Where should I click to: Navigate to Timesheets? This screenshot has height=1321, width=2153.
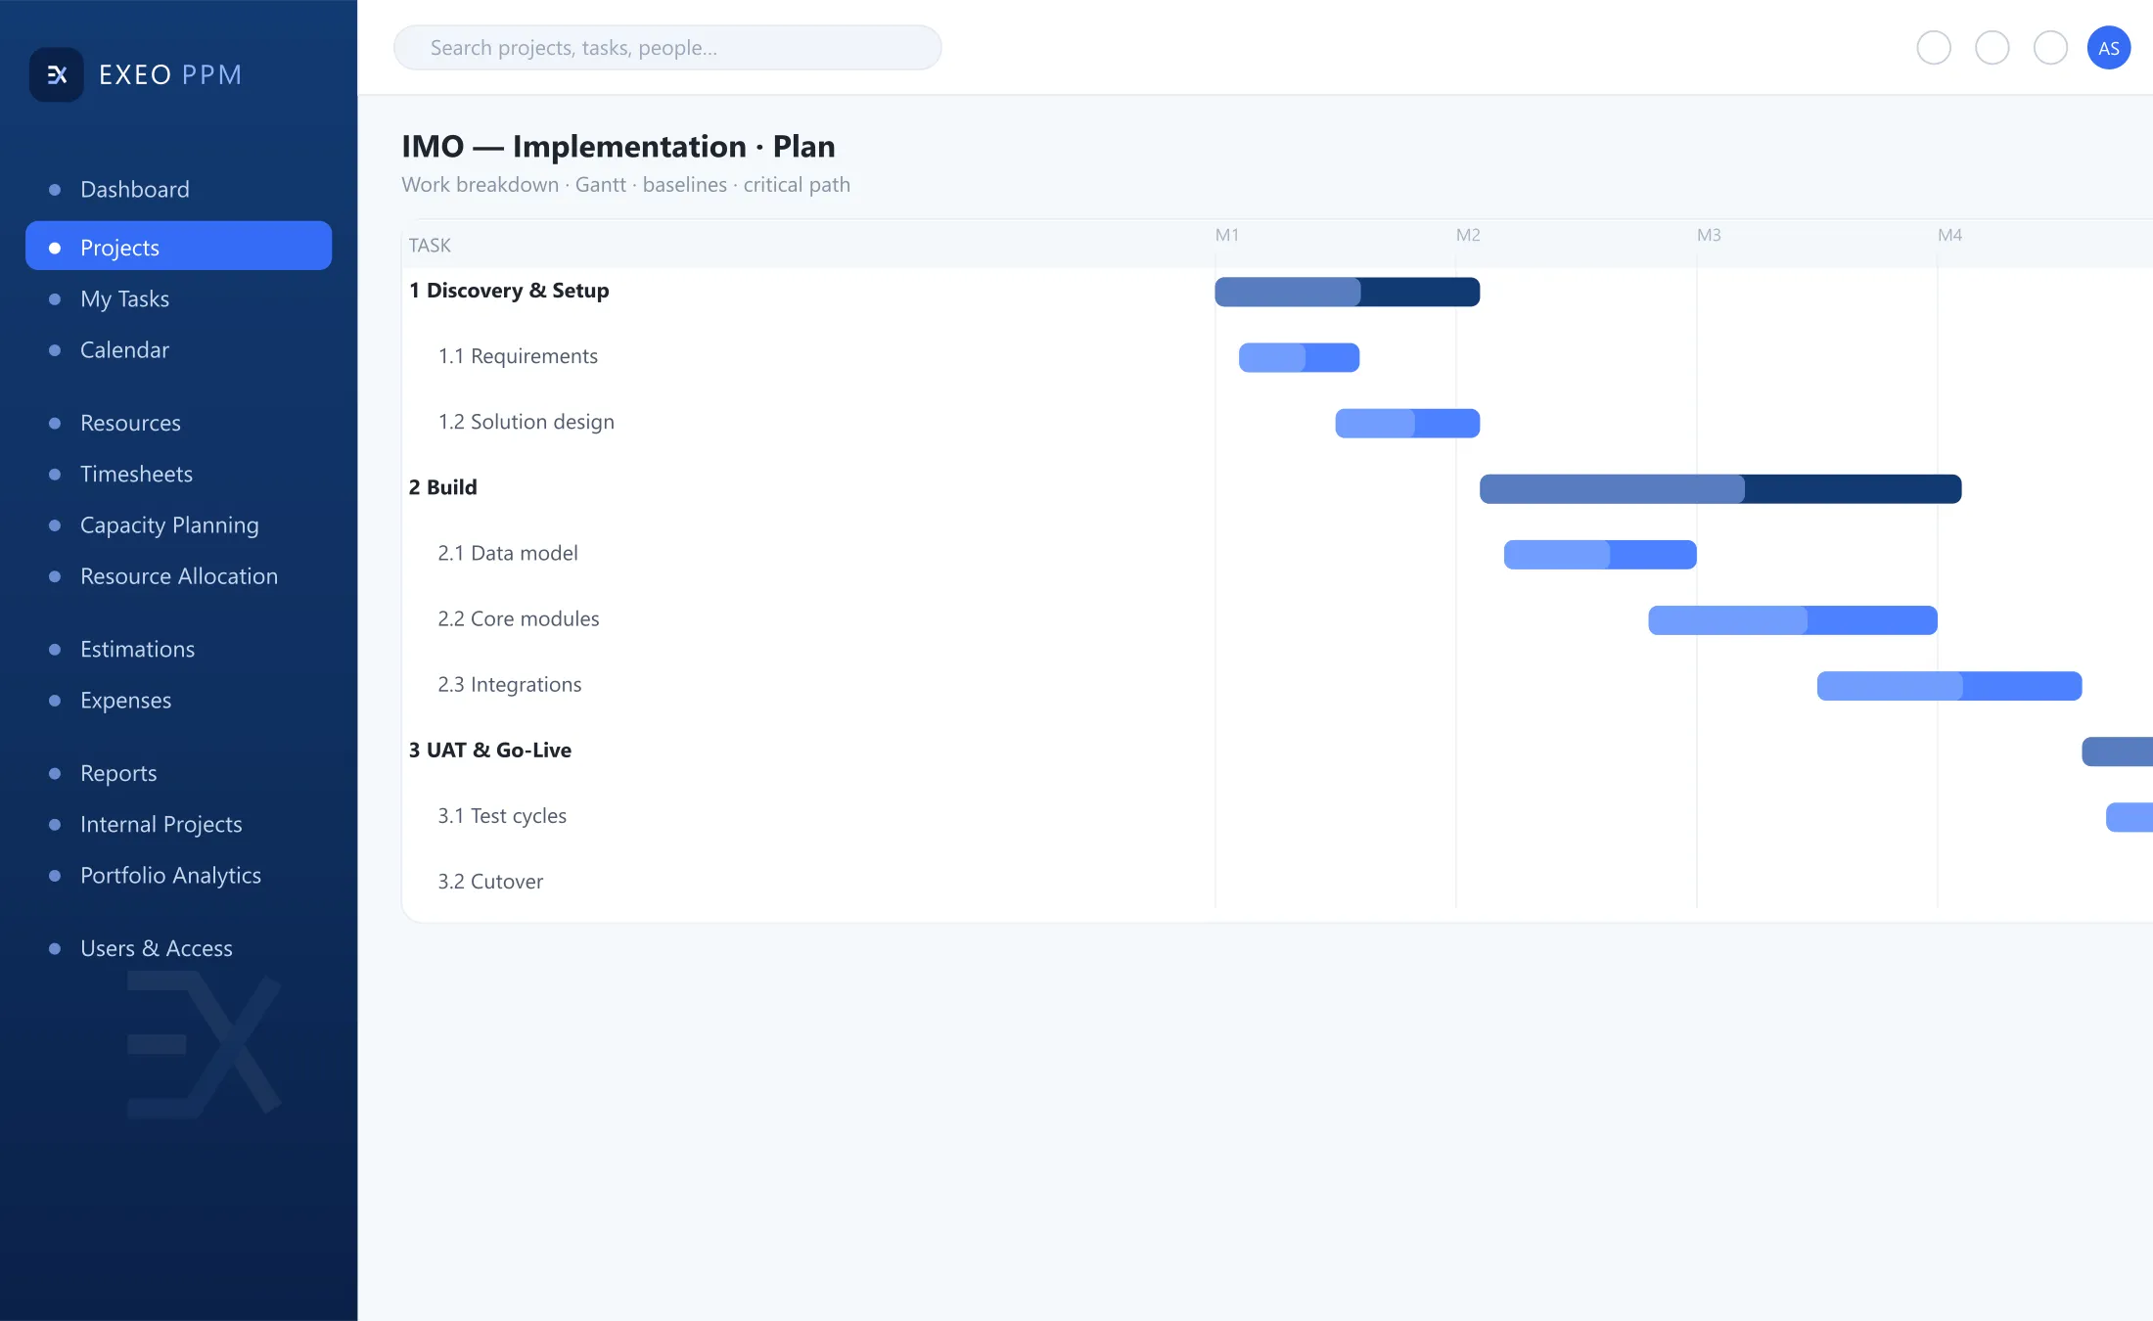coord(178,475)
